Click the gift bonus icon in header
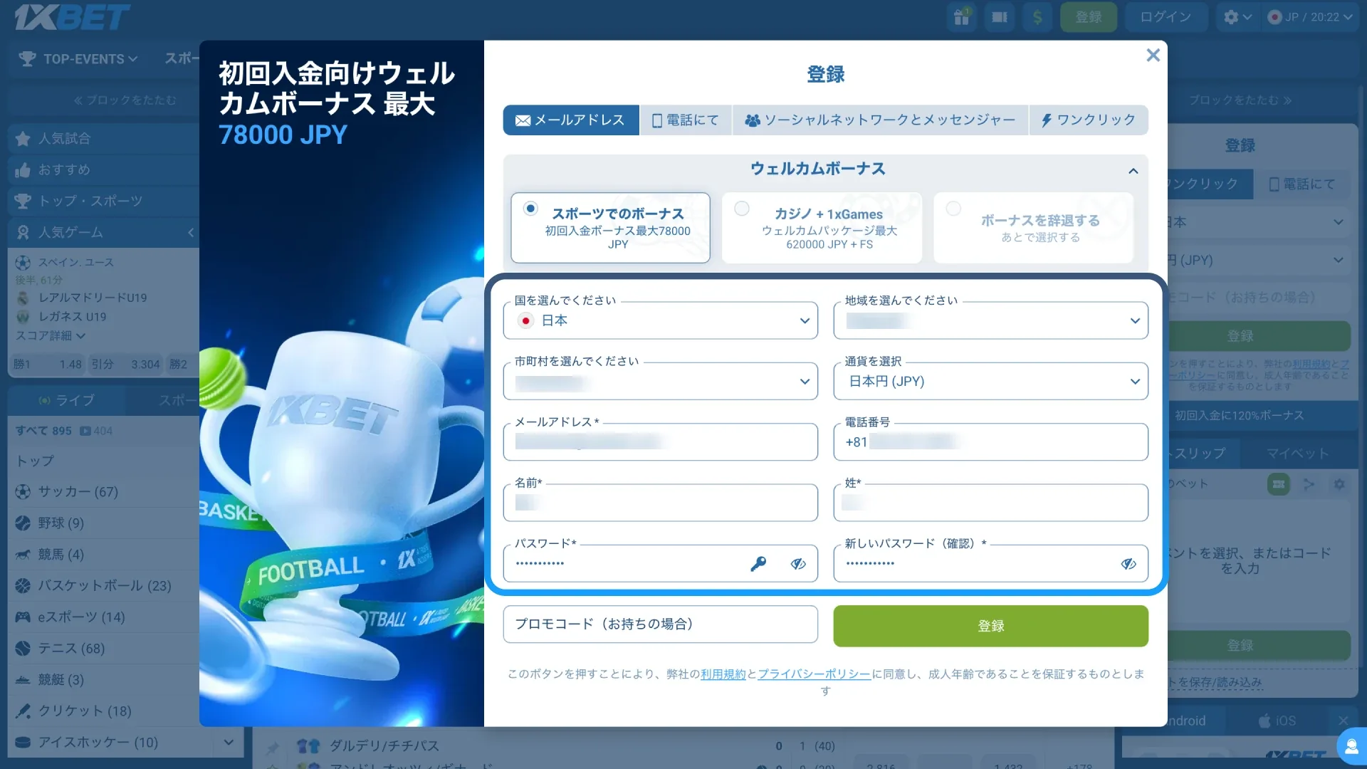 click(962, 17)
